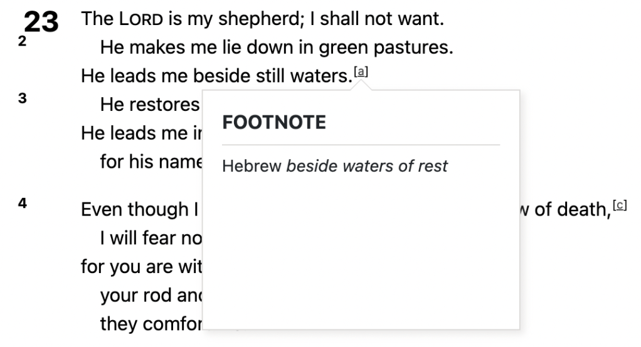The height and width of the screenshot is (347, 641).
Task: Click the line starting "they comfor"
Action: tap(149, 324)
